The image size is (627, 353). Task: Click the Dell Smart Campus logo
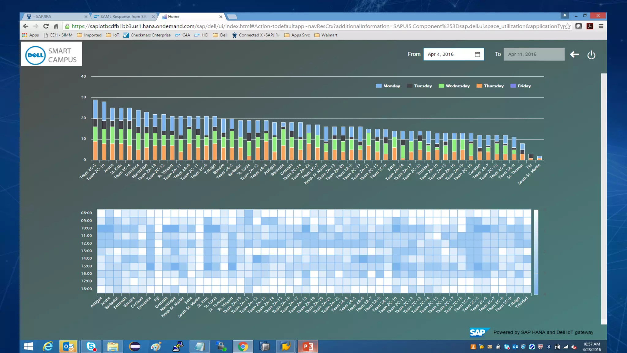(x=51, y=54)
